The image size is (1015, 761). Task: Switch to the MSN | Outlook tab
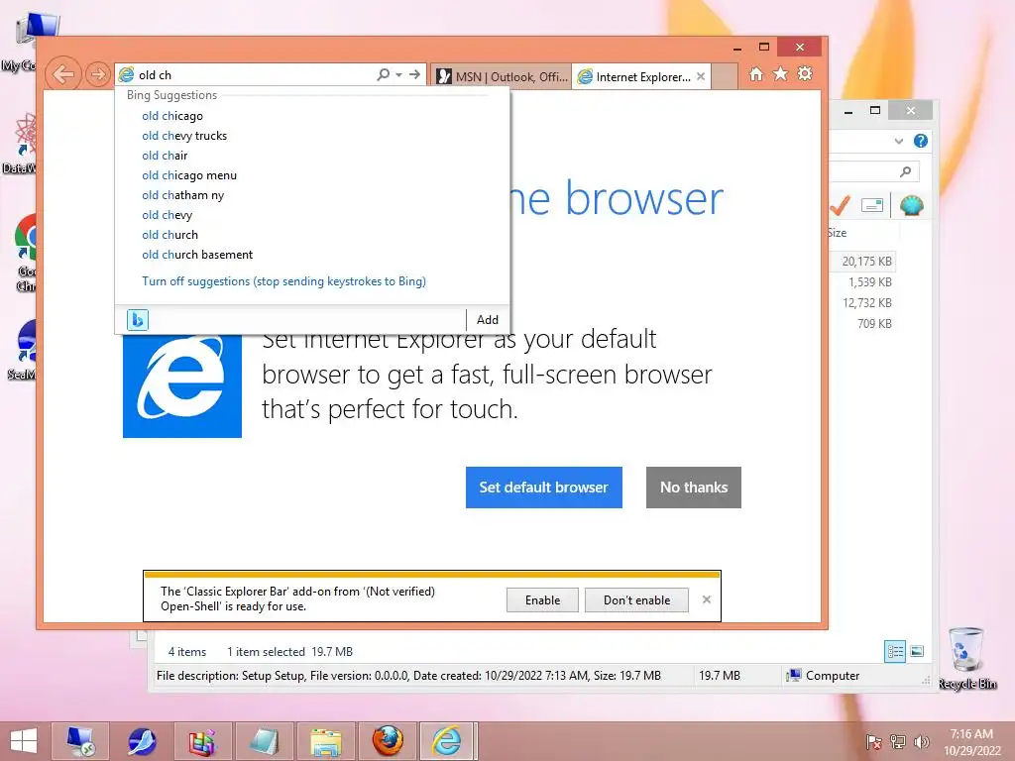click(x=502, y=76)
